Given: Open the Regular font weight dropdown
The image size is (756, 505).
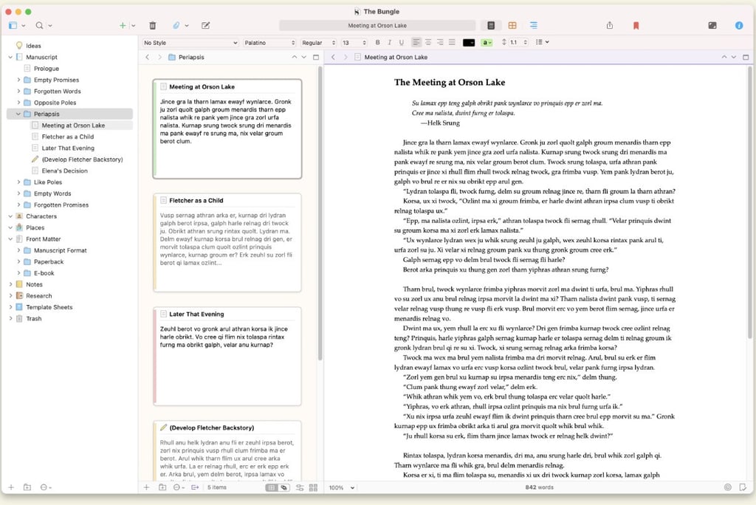Looking at the screenshot, I should (318, 42).
